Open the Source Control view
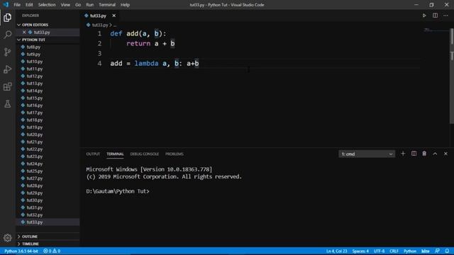 point(8,52)
